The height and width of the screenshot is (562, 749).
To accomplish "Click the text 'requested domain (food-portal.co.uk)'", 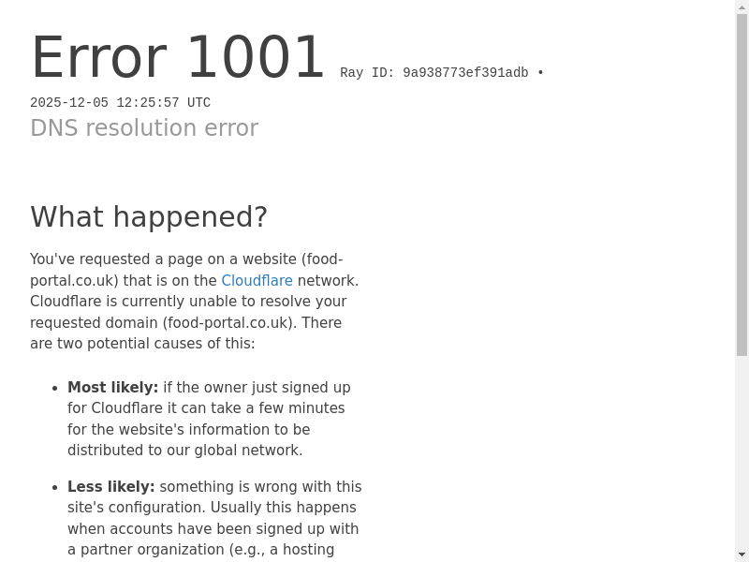I will pos(161,322).
